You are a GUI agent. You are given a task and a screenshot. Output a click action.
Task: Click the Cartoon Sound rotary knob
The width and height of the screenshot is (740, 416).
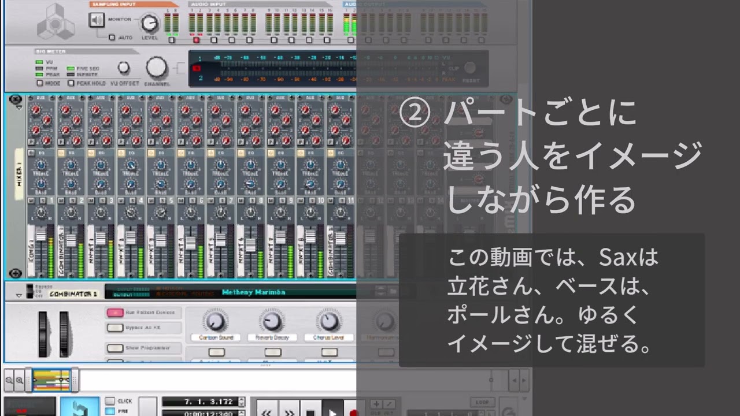pos(215,321)
